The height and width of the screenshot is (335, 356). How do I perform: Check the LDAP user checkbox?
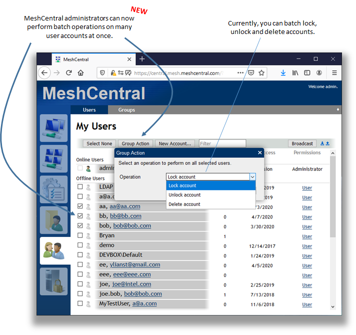coord(80,186)
